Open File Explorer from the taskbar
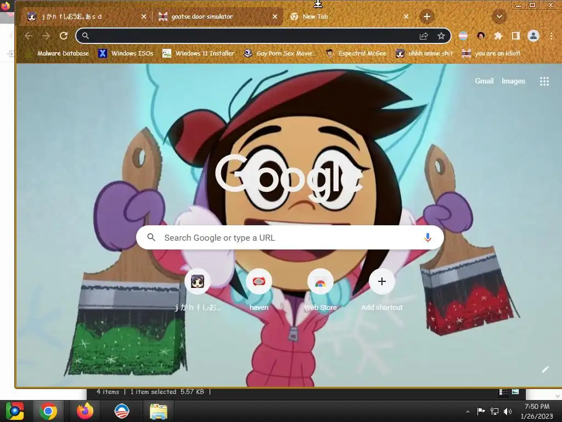The height and width of the screenshot is (422, 562). tap(158, 411)
